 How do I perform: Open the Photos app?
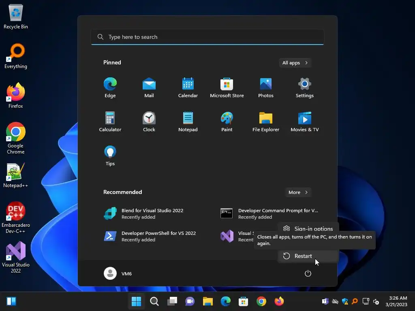[266, 88]
